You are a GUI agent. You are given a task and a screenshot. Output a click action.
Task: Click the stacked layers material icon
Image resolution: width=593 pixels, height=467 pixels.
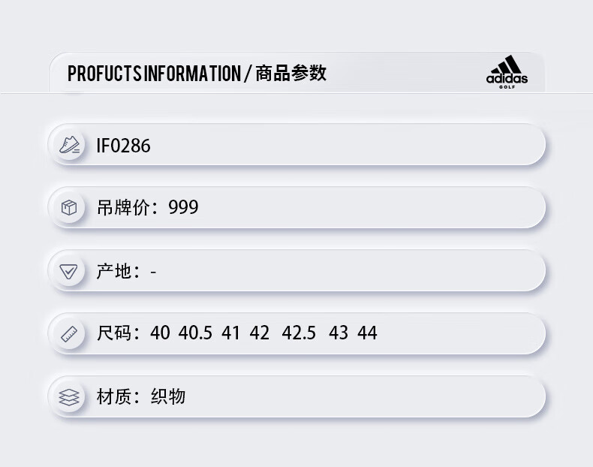coord(69,397)
